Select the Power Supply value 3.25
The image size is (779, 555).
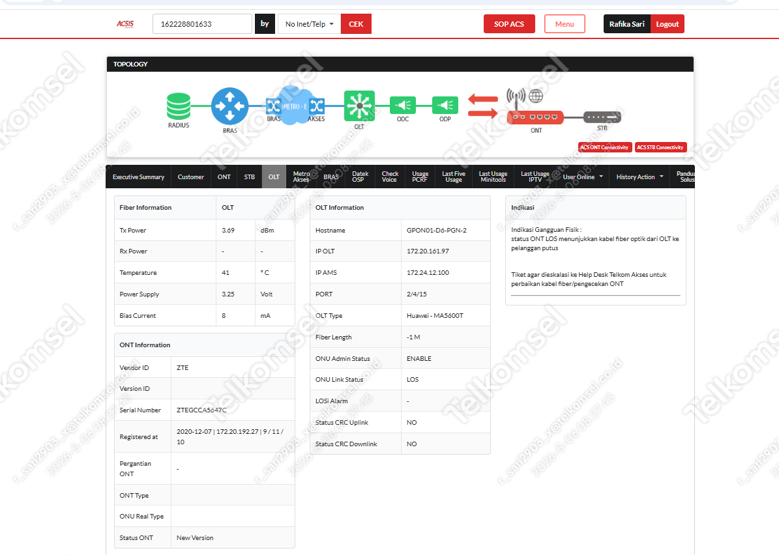coord(228,294)
